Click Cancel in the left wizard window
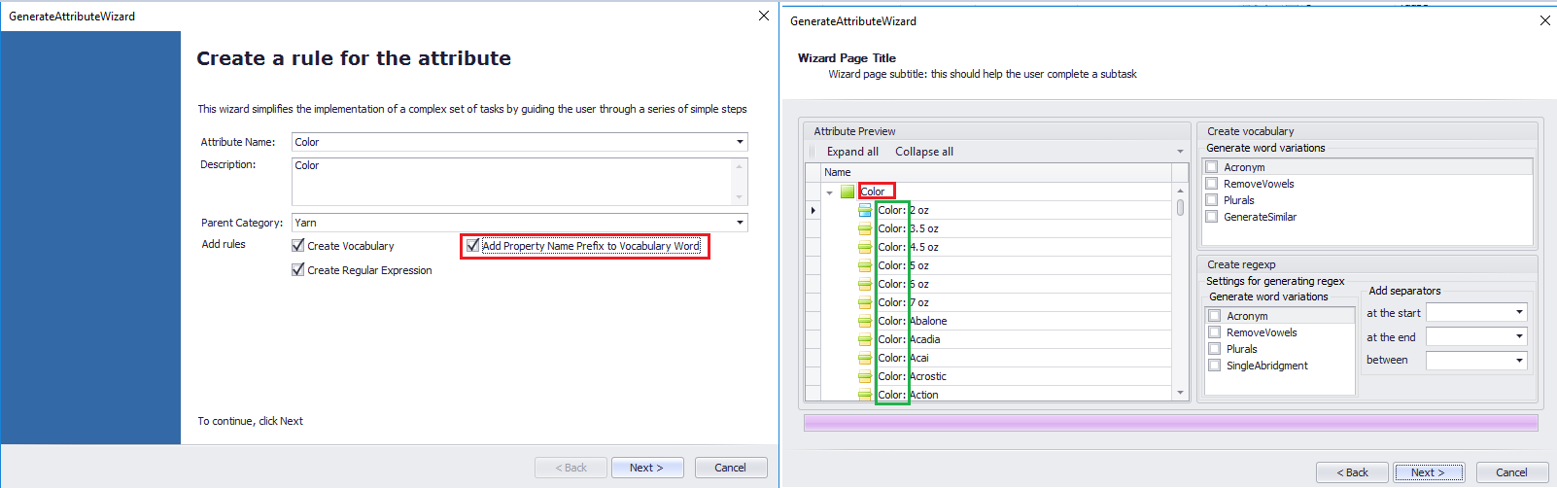 coord(731,468)
